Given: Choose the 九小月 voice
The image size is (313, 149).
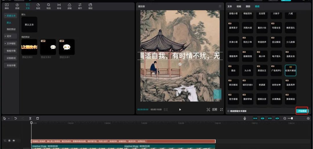Looking at the screenshot, I should click(x=248, y=70).
